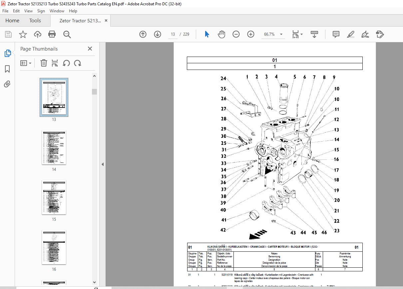Screen dimensions: 403x289
Task: Open the Sign menu
Action: pos(41,11)
